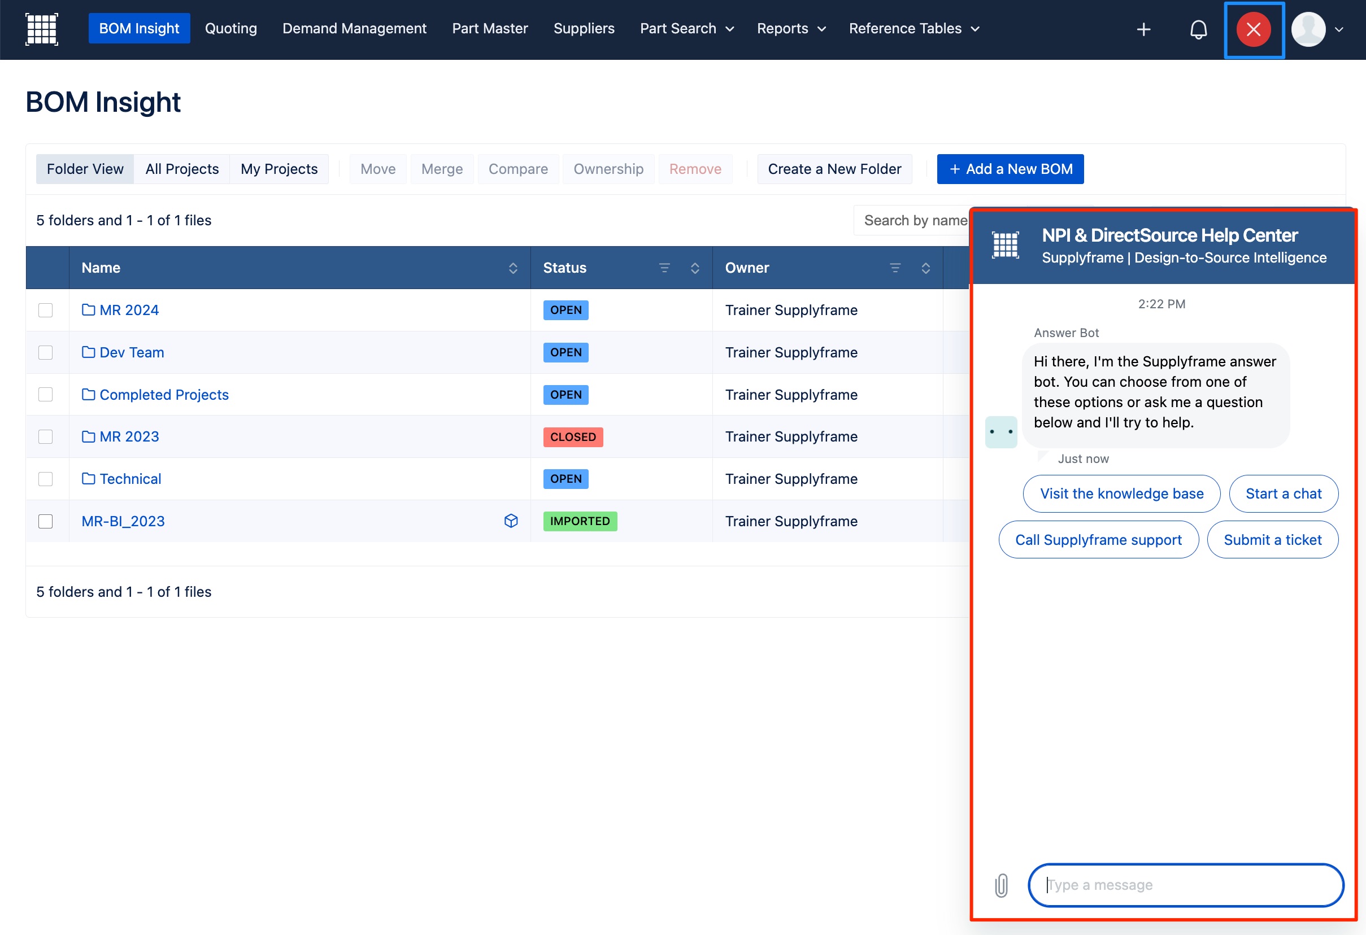Click the Ownership button

(x=608, y=169)
